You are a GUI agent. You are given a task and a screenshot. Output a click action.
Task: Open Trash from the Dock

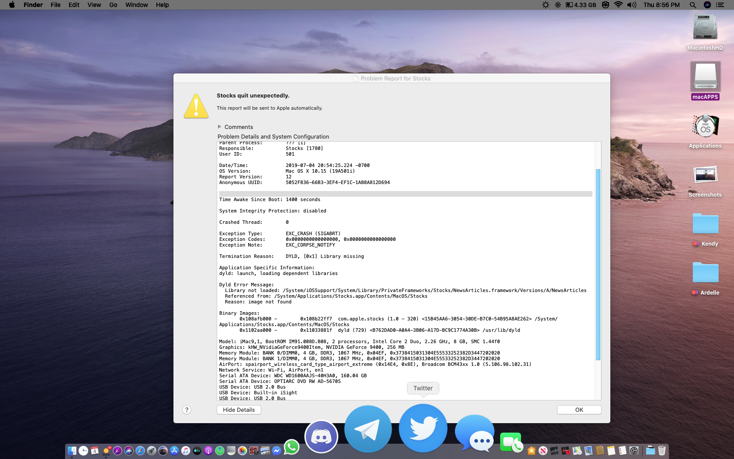tap(662, 451)
